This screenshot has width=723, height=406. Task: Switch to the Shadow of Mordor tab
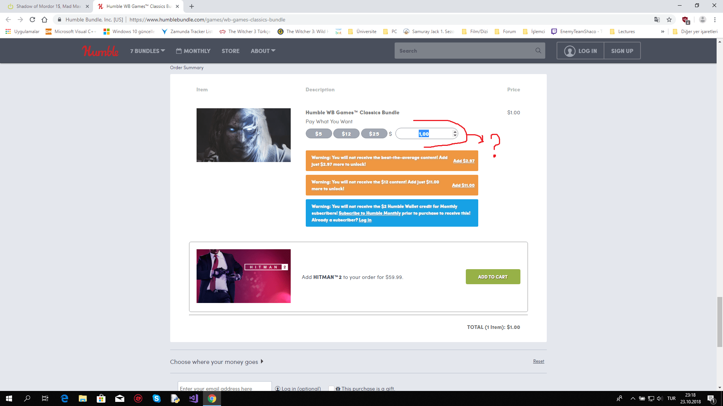point(48,6)
